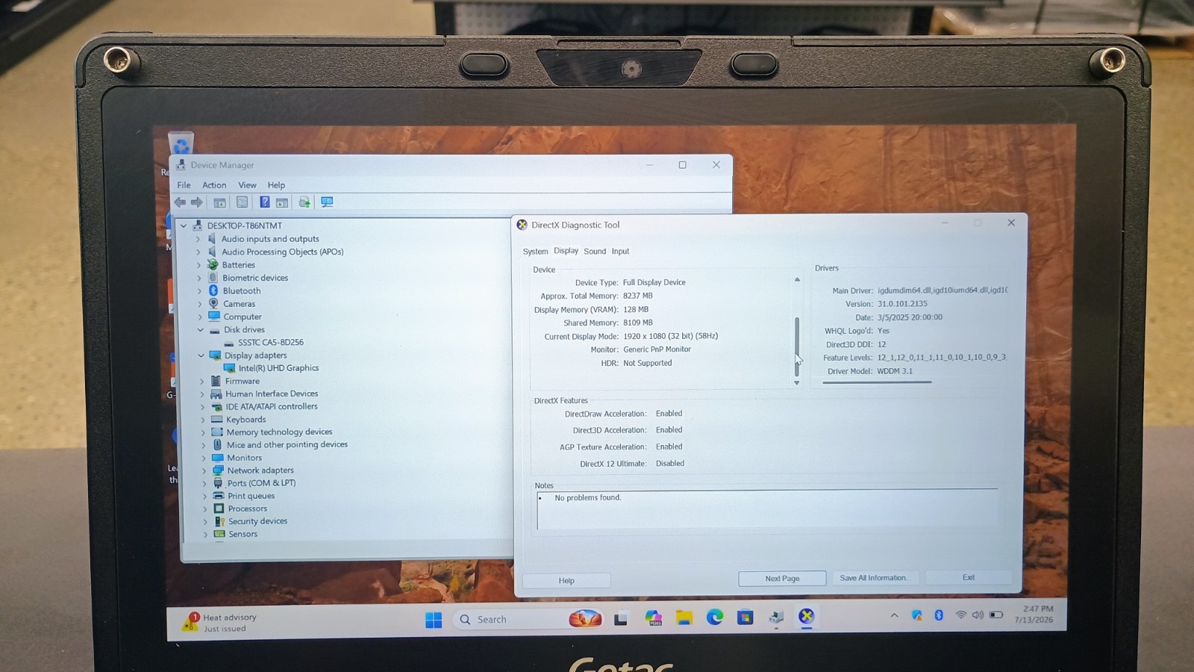Launch Microsoft Edge from taskbar

point(715,617)
